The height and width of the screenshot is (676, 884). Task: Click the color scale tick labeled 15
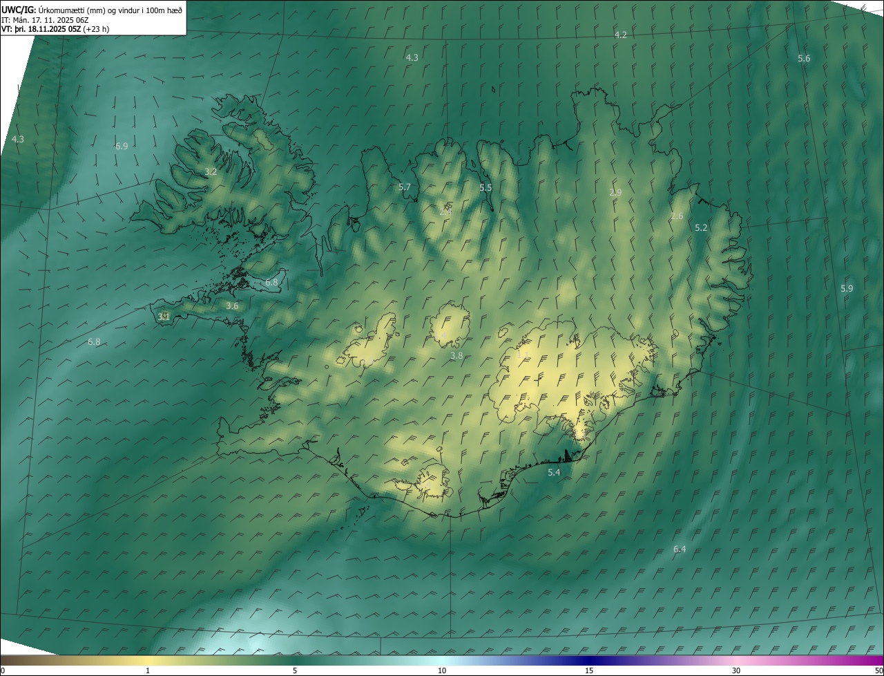[x=589, y=670]
